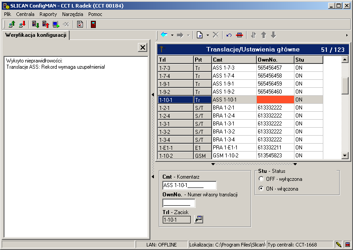Click the checklist verification toolbar icon
The height and width of the screenshot is (250, 353).
coord(80,24)
